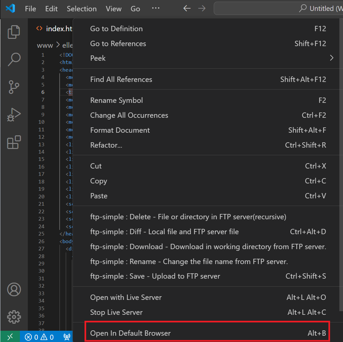The height and width of the screenshot is (342, 343).
Task: Open the www breadcrumb dropdown
Action: pos(45,45)
